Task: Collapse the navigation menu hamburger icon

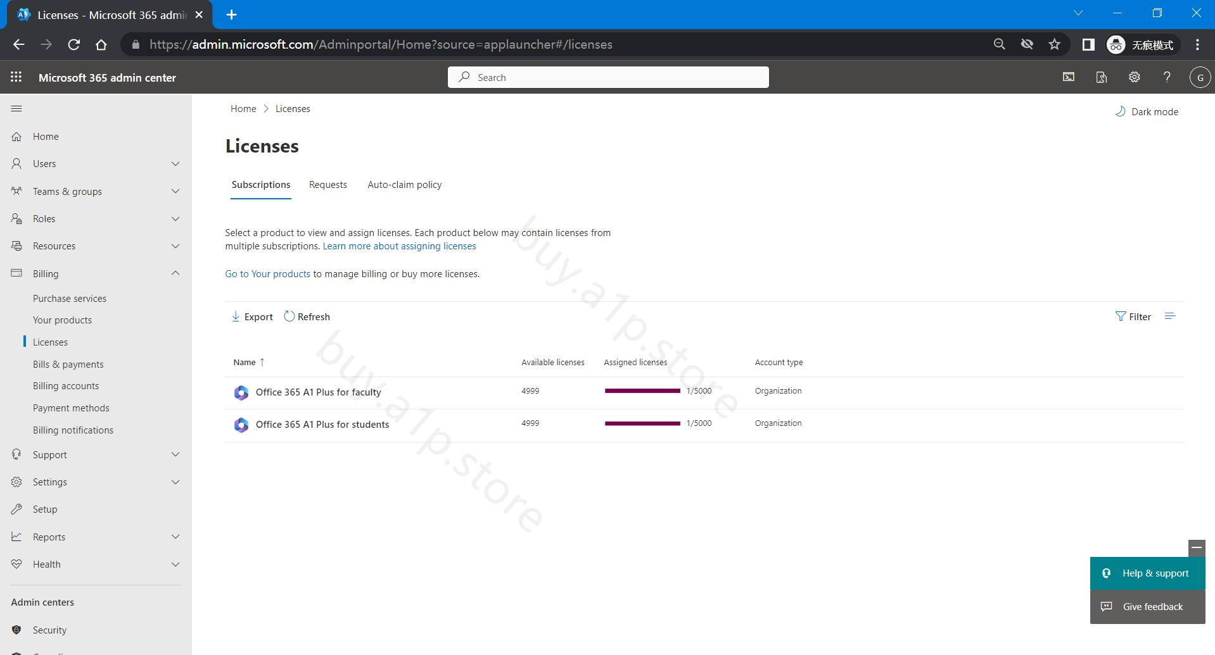Action: point(16,109)
